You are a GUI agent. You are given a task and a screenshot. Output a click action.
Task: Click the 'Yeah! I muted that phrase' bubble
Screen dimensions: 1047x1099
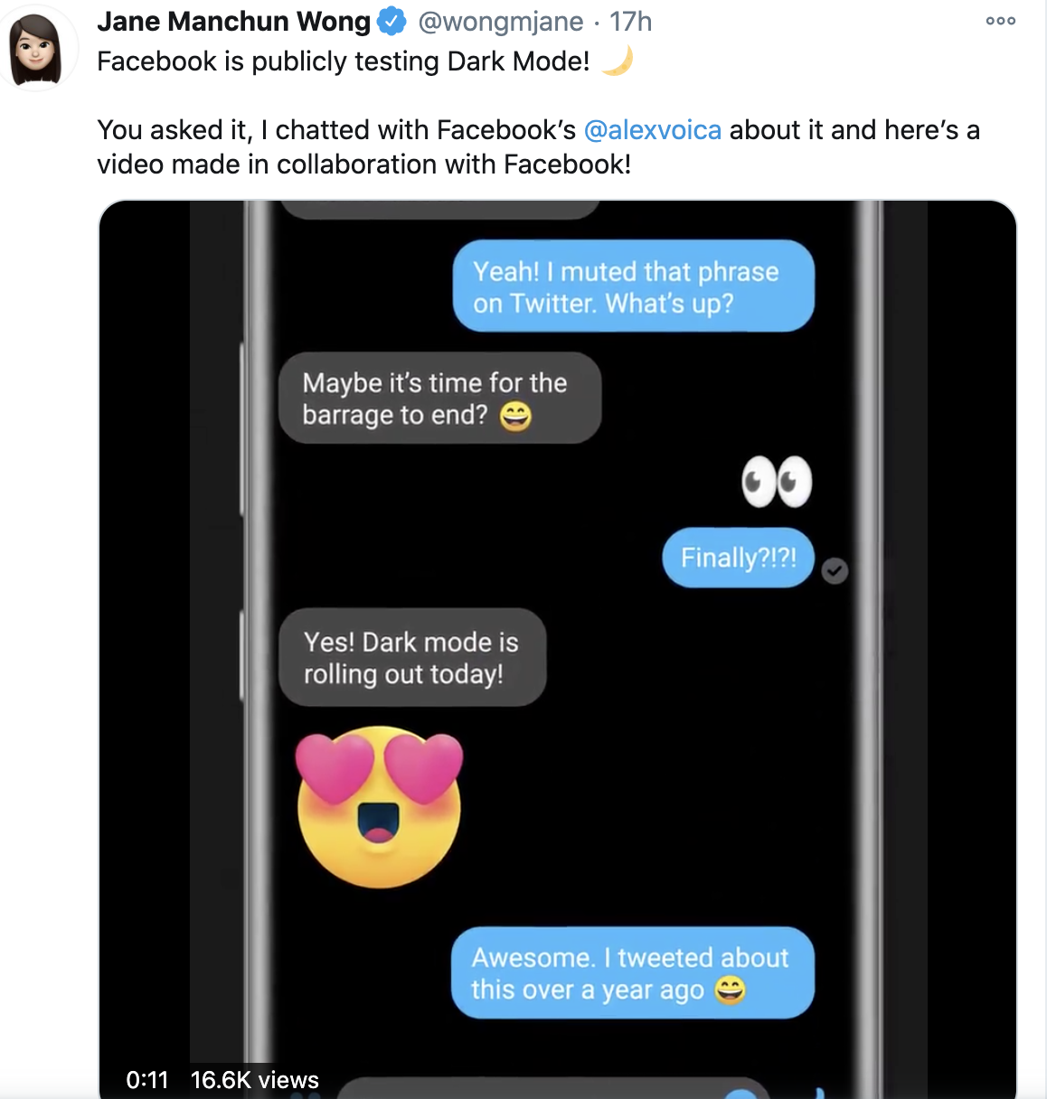point(634,286)
